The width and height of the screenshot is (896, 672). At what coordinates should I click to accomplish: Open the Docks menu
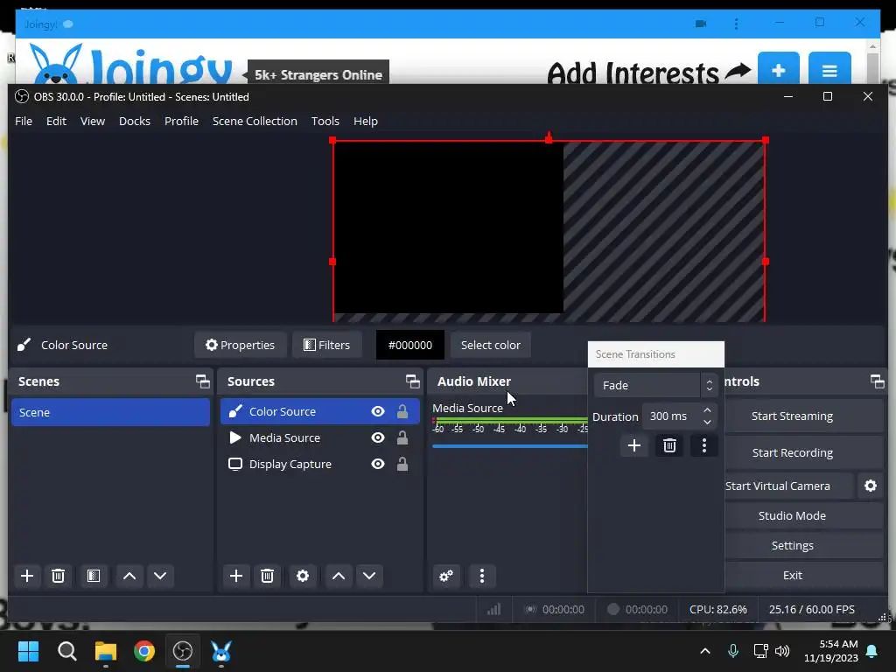[134, 121]
